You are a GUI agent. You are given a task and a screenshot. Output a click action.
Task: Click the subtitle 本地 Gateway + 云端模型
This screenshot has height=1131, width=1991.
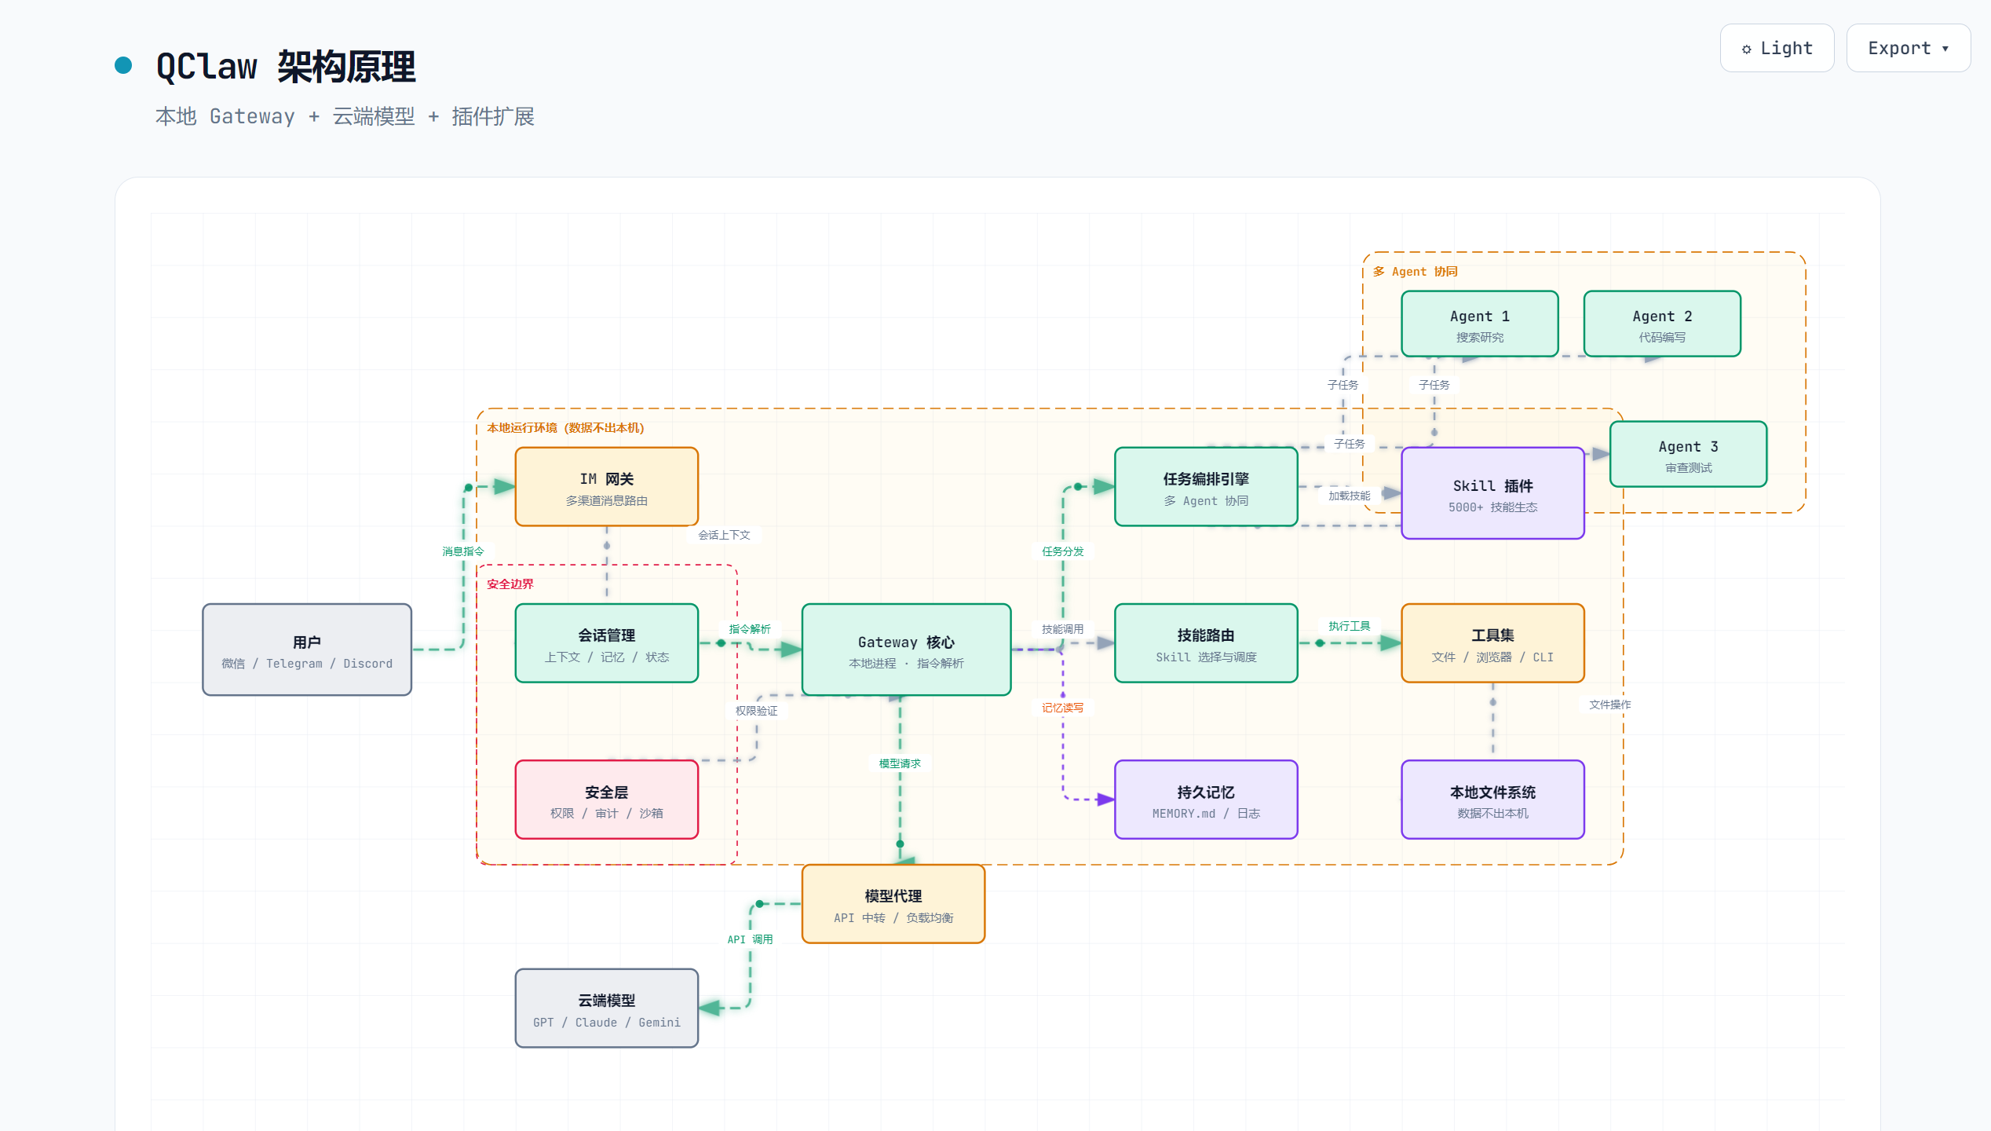345,116
